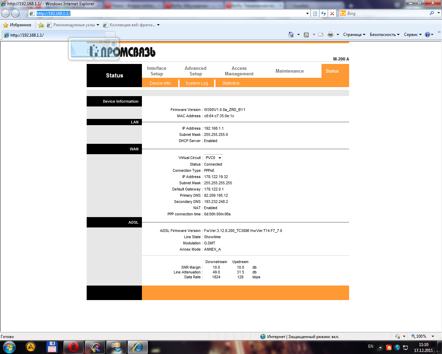
Task: Click firmware version W300V1.0.0a_ZRD_BY1 text
Action: point(225,110)
